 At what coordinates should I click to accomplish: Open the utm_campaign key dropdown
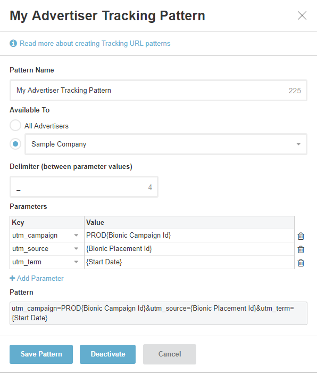point(76,236)
